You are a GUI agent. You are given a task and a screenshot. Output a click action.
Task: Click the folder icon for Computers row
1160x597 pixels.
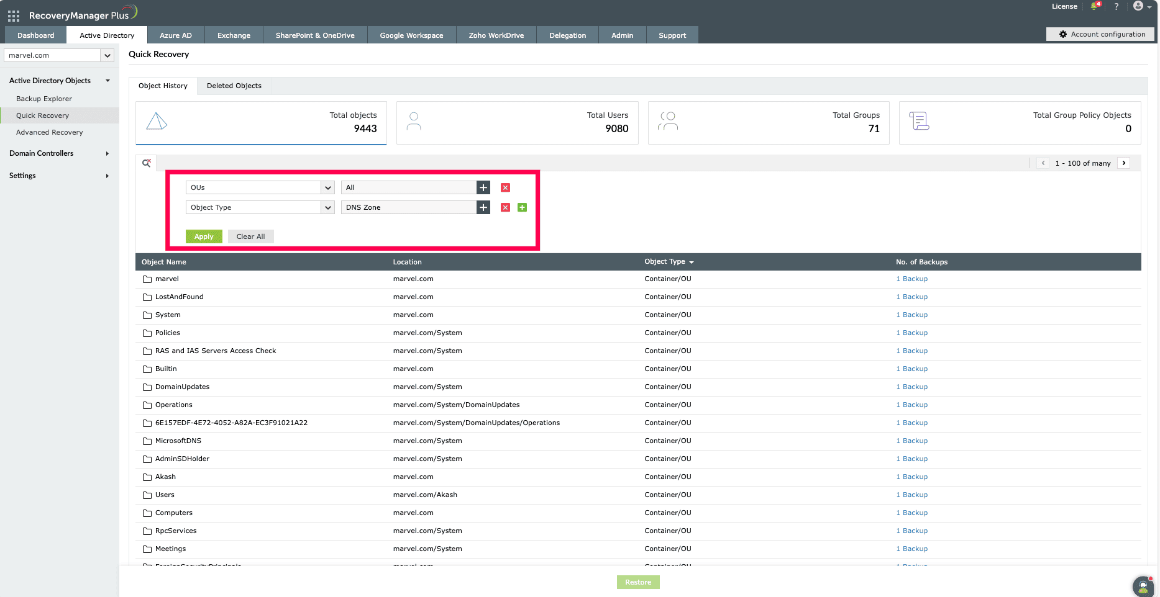click(x=147, y=513)
